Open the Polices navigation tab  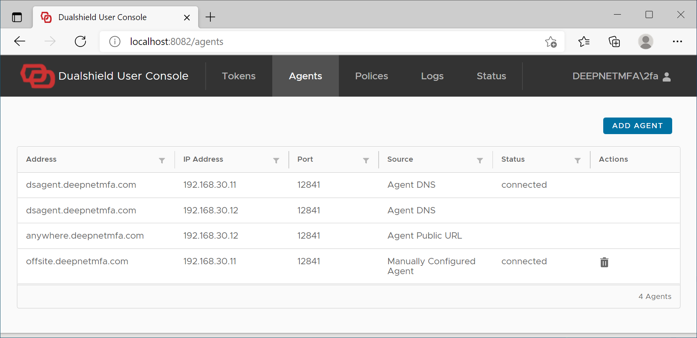372,76
